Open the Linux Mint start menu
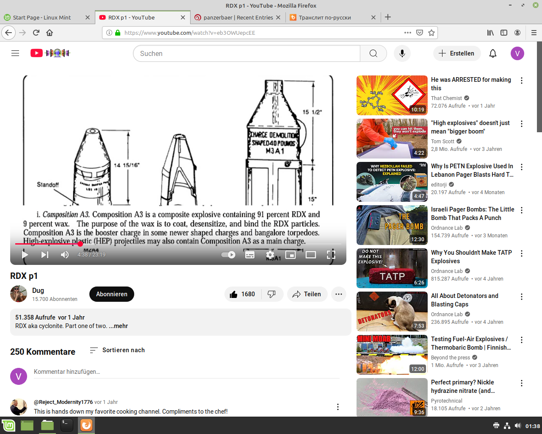The image size is (542, 434). 8,425
